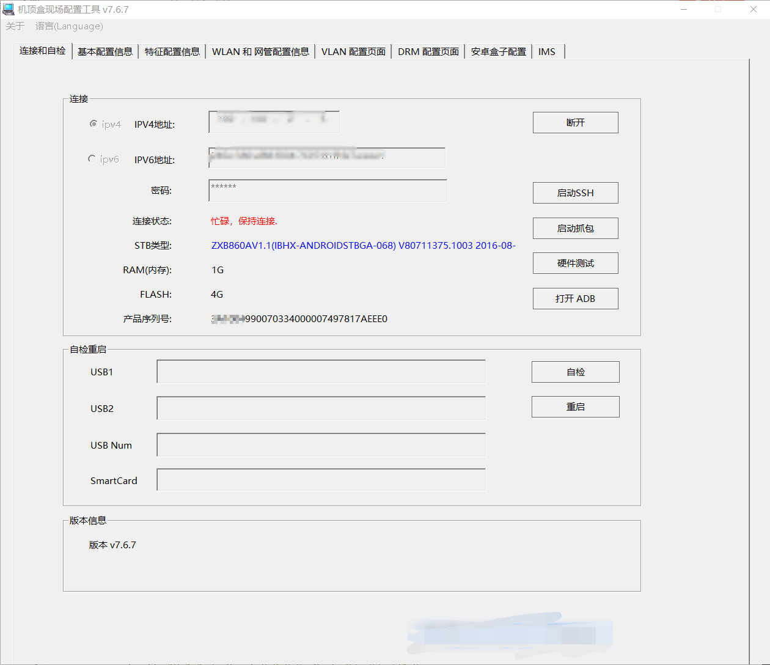Click the application icon in the title bar
The width and height of the screenshot is (770, 665).
point(9,9)
